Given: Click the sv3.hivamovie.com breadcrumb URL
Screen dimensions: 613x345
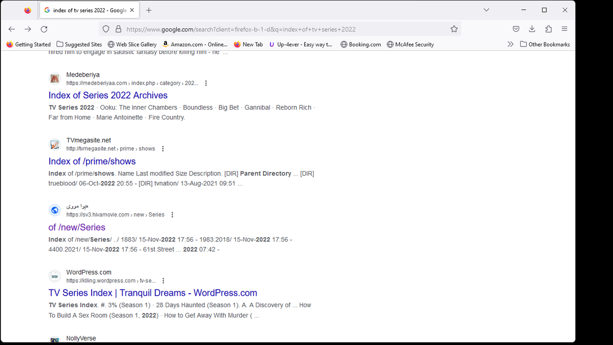Looking at the screenshot, I should 115,215.
